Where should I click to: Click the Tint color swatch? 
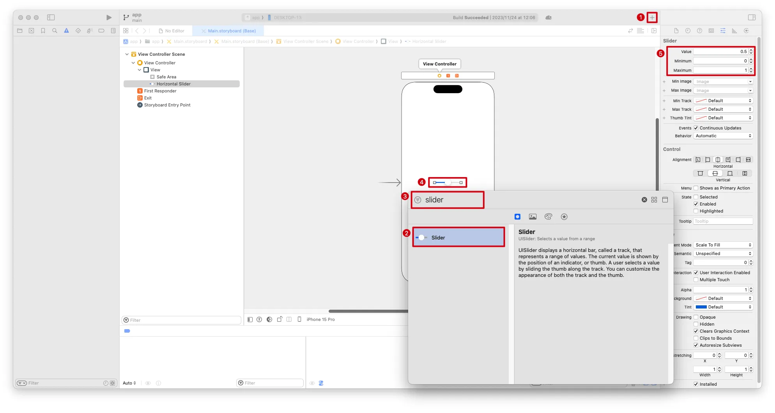(x=701, y=307)
